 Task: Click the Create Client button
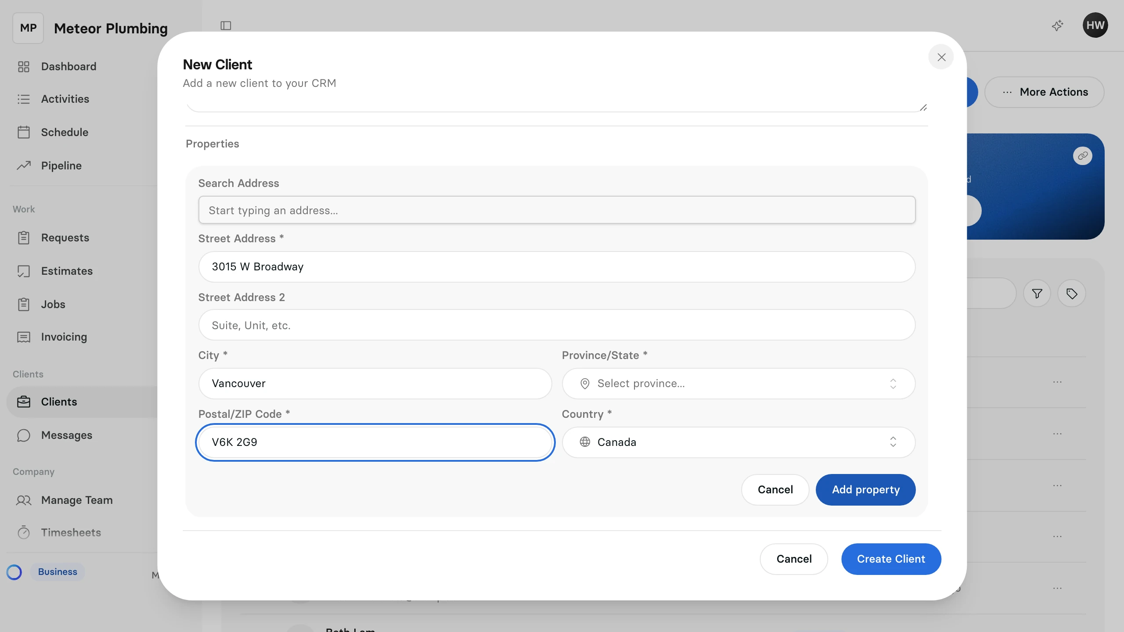click(891, 559)
